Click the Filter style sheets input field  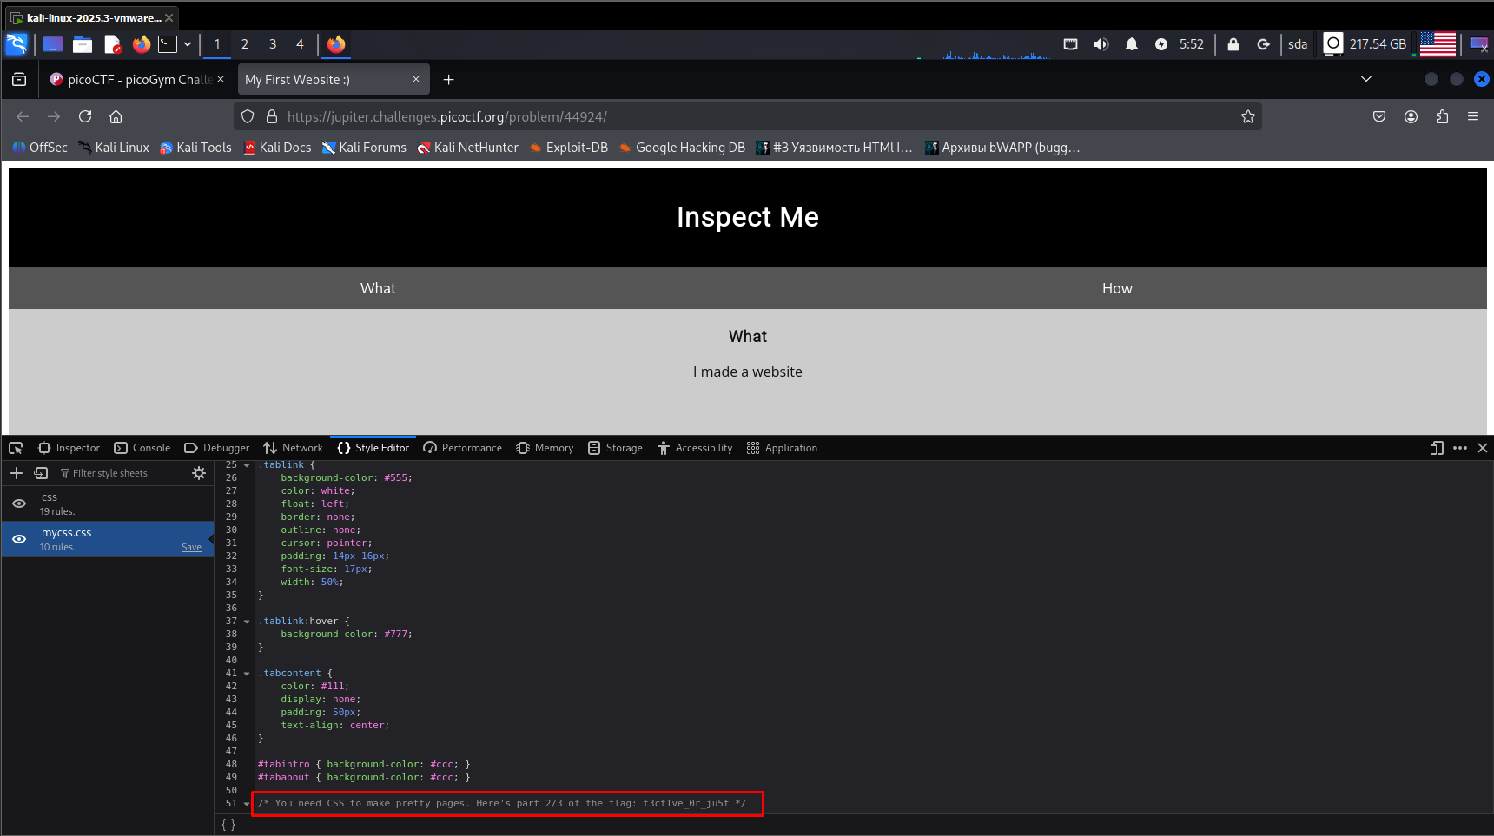[122, 473]
